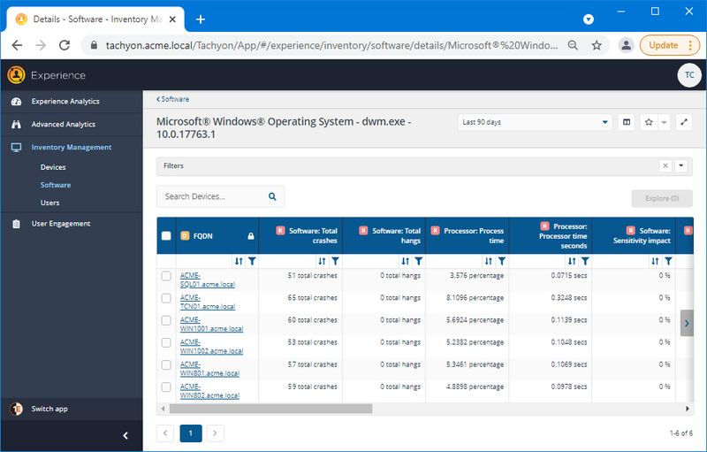Go back in the browser
Image resolution: width=707 pixels, height=452 pixels.
tap(17, 45)
